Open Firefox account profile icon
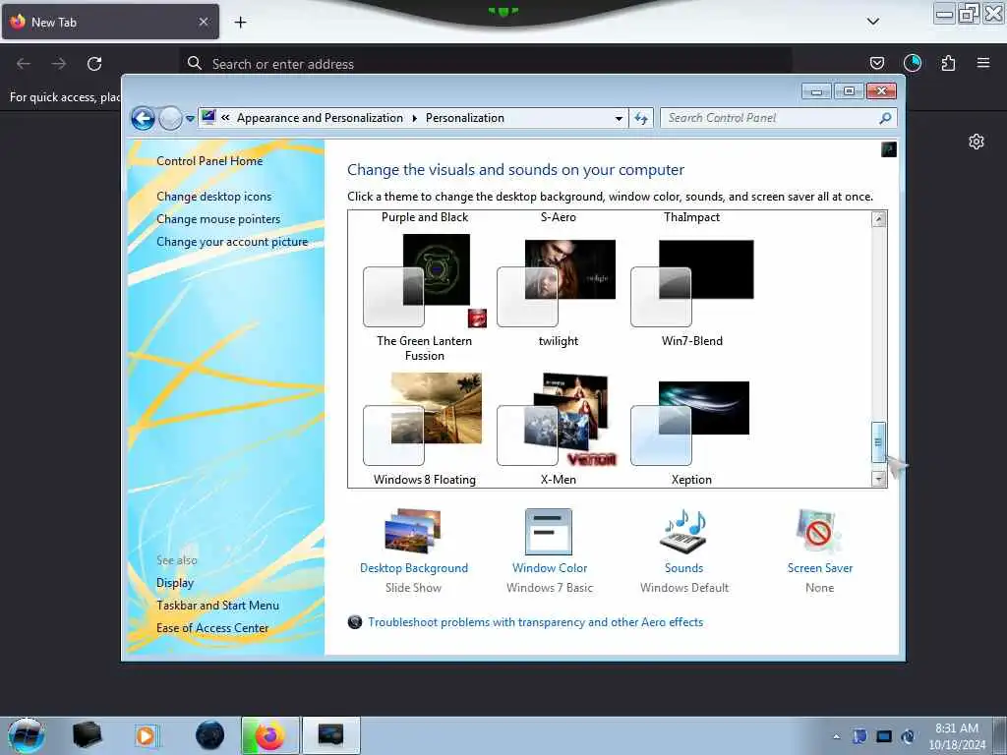The width and height of the screenshot is (1007, 755). [913, 63]
